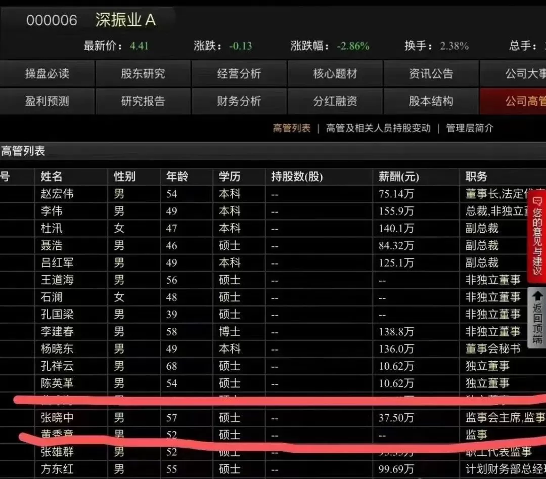Viewport: 546px width, 479px height.
Task: Click 董事会秘书 position cell
Action: 493,349
